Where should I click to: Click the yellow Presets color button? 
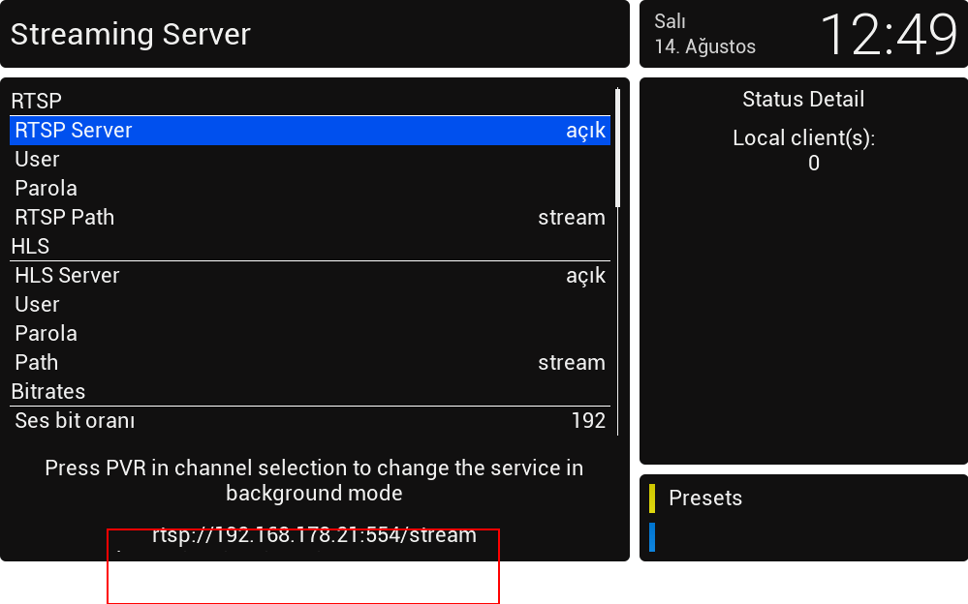pos(652,498)
